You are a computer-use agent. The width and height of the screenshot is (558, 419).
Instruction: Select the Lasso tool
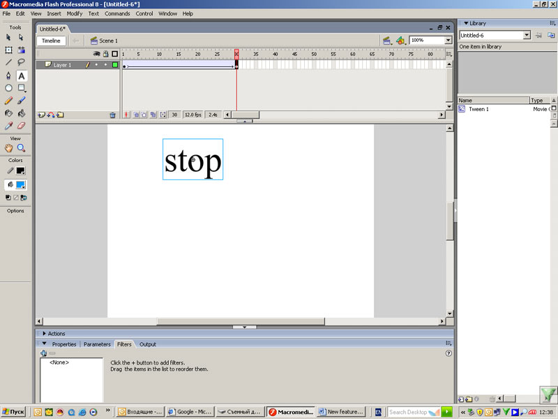pyautogui.click(x=21, y=62)
